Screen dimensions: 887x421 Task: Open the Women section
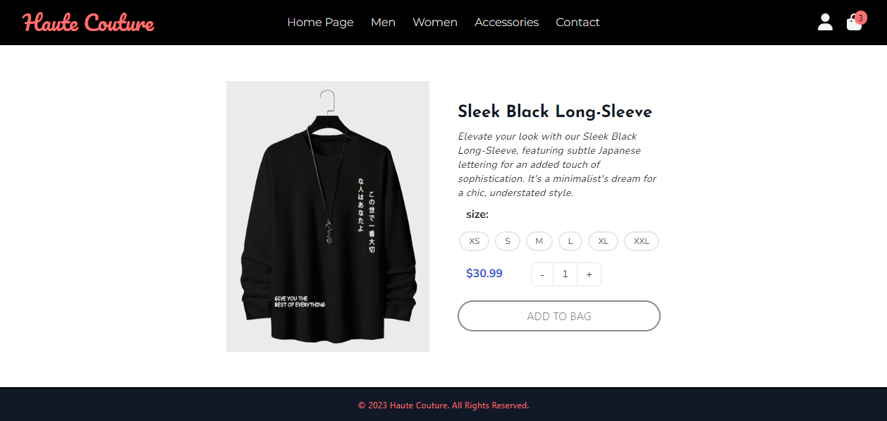point(435,23)
